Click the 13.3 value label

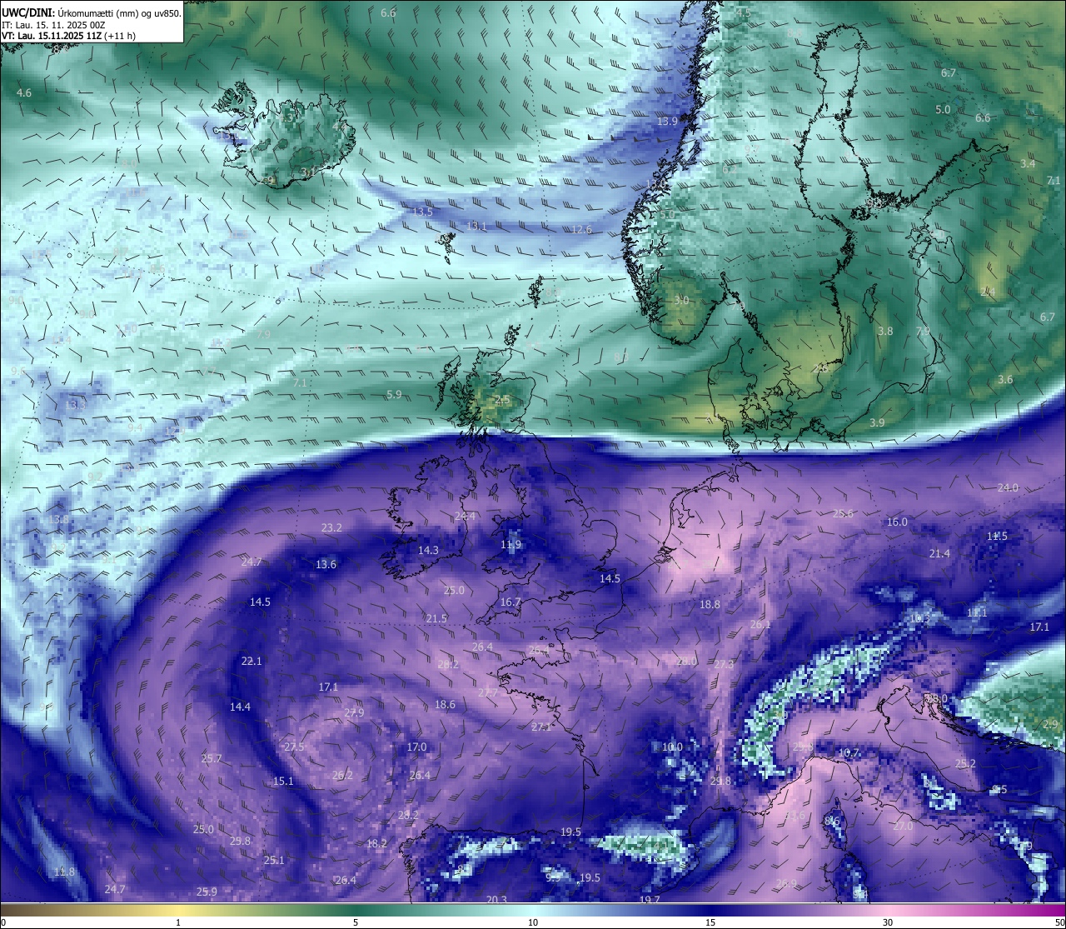(x=75, y=405)
